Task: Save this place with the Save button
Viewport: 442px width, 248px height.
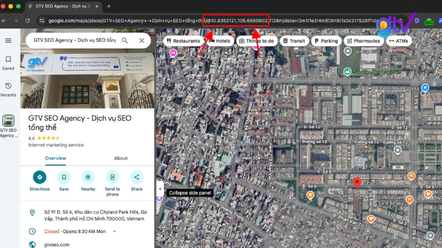Action: (x=64, y=181)
